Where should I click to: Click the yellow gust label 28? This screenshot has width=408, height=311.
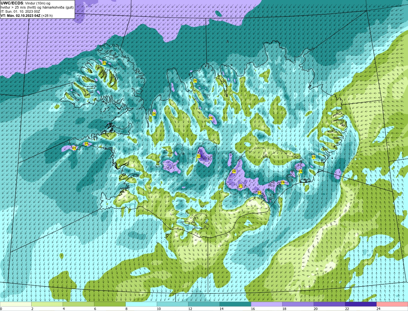pyautogui.click(x=234, y=171)
